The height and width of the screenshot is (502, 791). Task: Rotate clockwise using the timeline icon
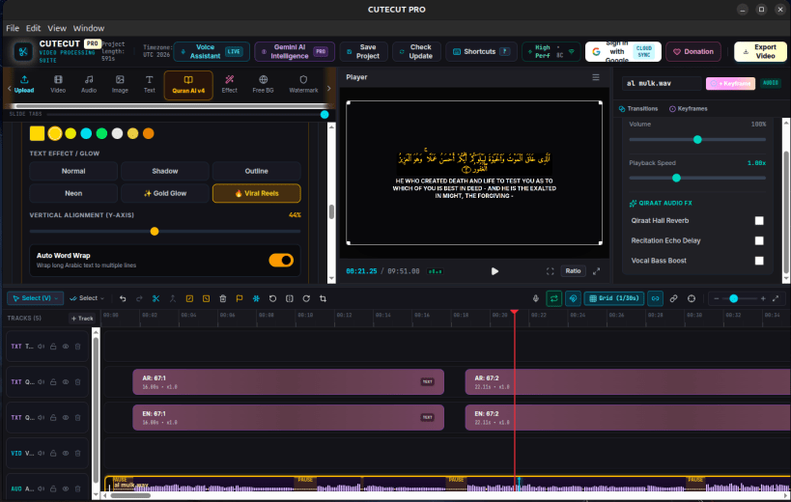pyautogui.click(x=306, y=298)
